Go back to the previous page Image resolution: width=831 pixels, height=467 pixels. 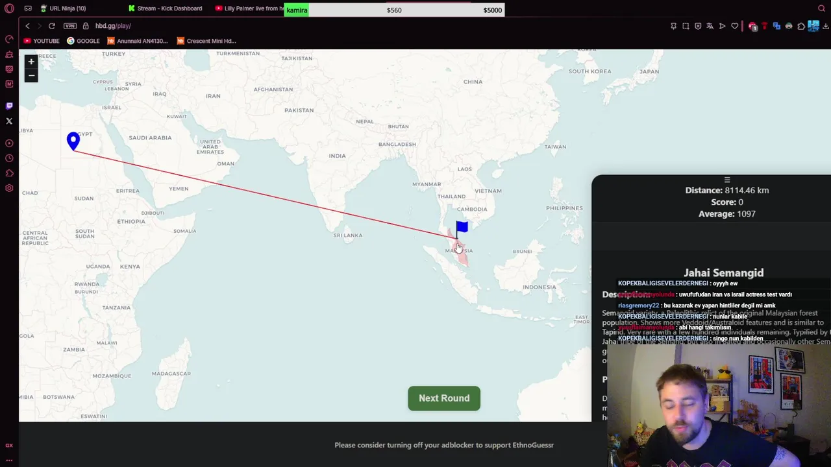(x=27, y=26)
